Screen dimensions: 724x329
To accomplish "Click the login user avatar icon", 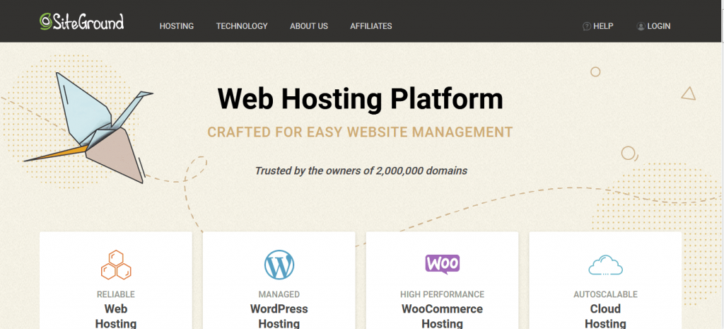I will [641, 26].
